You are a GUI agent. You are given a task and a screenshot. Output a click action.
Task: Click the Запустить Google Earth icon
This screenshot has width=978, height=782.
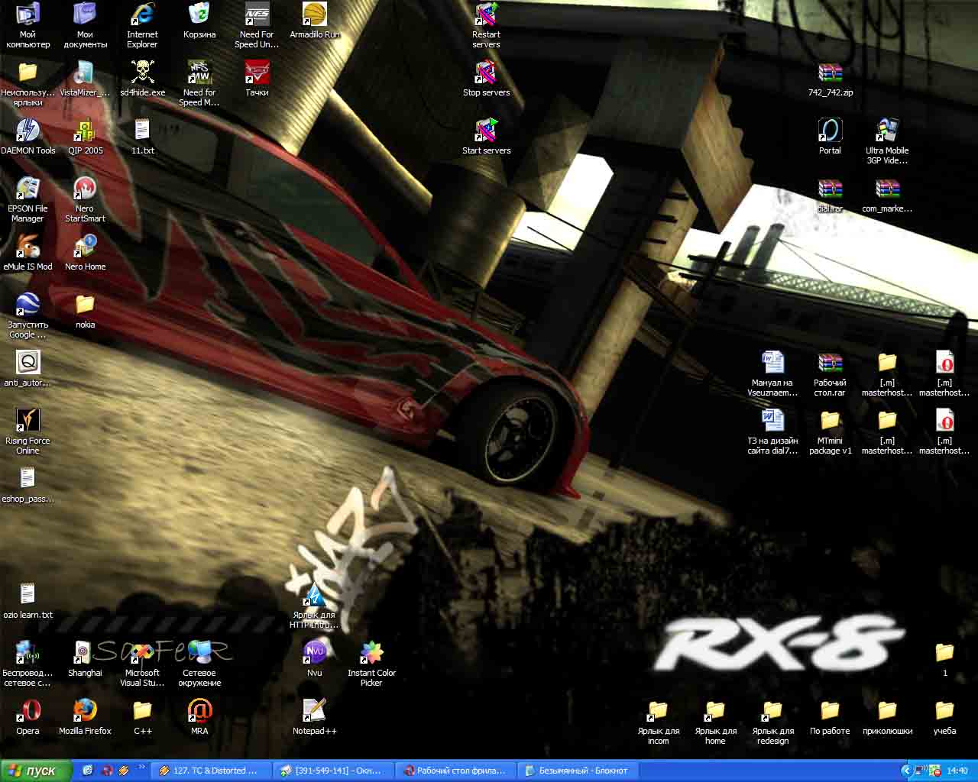click(28, 315)
